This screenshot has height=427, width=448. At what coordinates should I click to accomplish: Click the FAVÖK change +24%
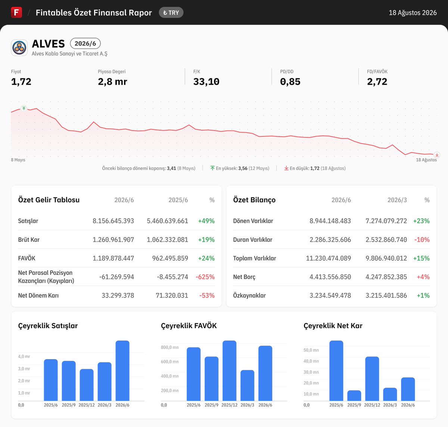[206, 258]
